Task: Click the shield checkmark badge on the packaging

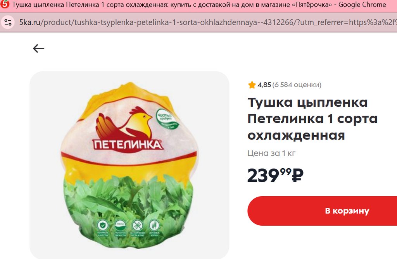Action: [x=102, y=225]
